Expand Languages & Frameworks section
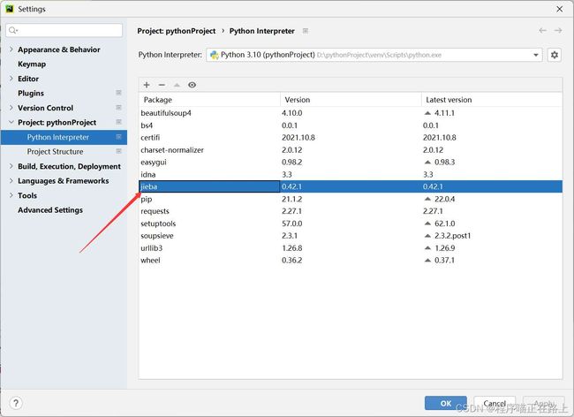Image resolution: width=574 pixels, height=417 pixels. pyautogui.click(x=11, y=181)
